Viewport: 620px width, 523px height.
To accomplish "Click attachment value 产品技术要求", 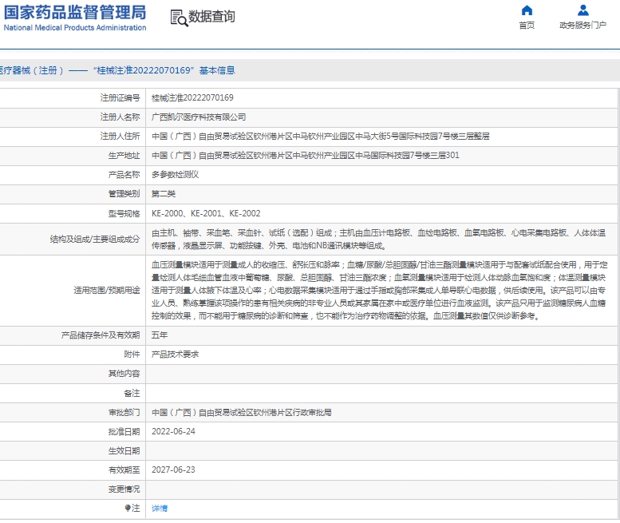I will click(x=175, y=354).
